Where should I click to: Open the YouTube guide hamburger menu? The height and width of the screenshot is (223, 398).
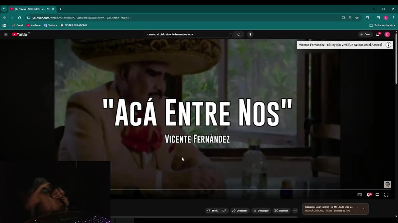point(6,34)
